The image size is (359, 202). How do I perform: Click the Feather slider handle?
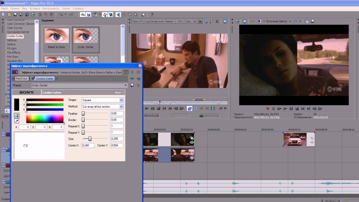83,114
